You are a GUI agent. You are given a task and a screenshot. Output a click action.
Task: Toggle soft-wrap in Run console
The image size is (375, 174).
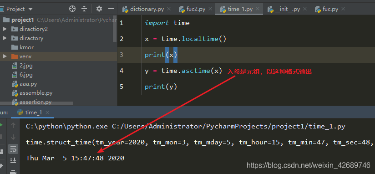tap(13, 149)
